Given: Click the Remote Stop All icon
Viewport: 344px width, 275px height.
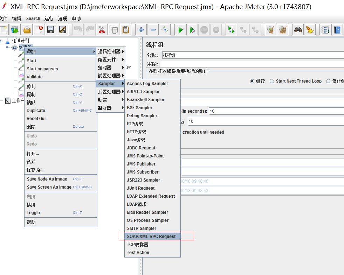Looking at the screenshot, I should [243, 30].
